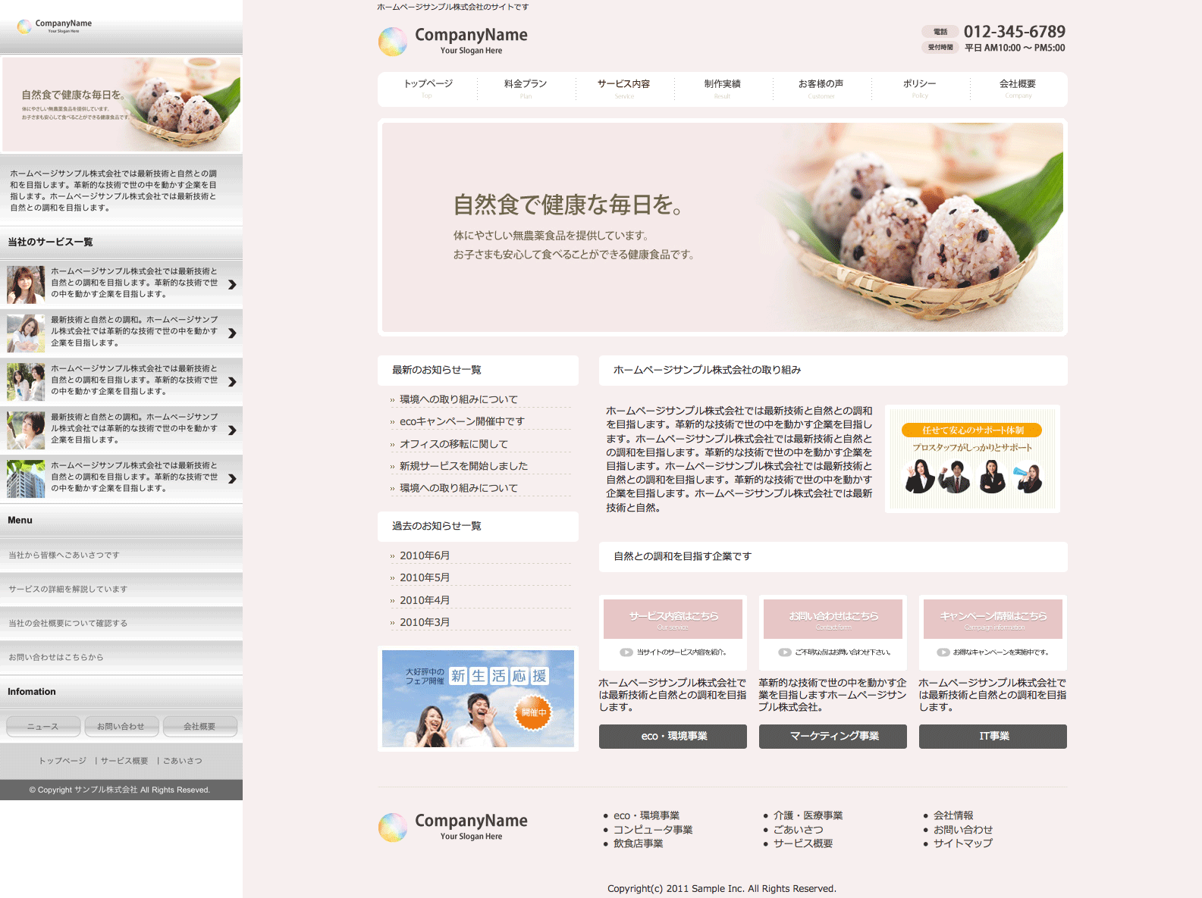Image resolution: width=1202 pixels, height=898 pixels.
Task: Click the mobile preview CompanyName logo
Action: pyautogui.click(x=55, y=26)
